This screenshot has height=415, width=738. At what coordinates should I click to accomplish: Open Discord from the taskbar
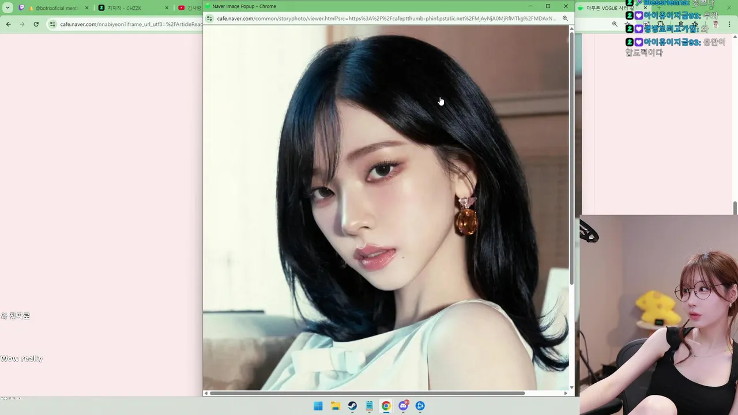point(403,406)
